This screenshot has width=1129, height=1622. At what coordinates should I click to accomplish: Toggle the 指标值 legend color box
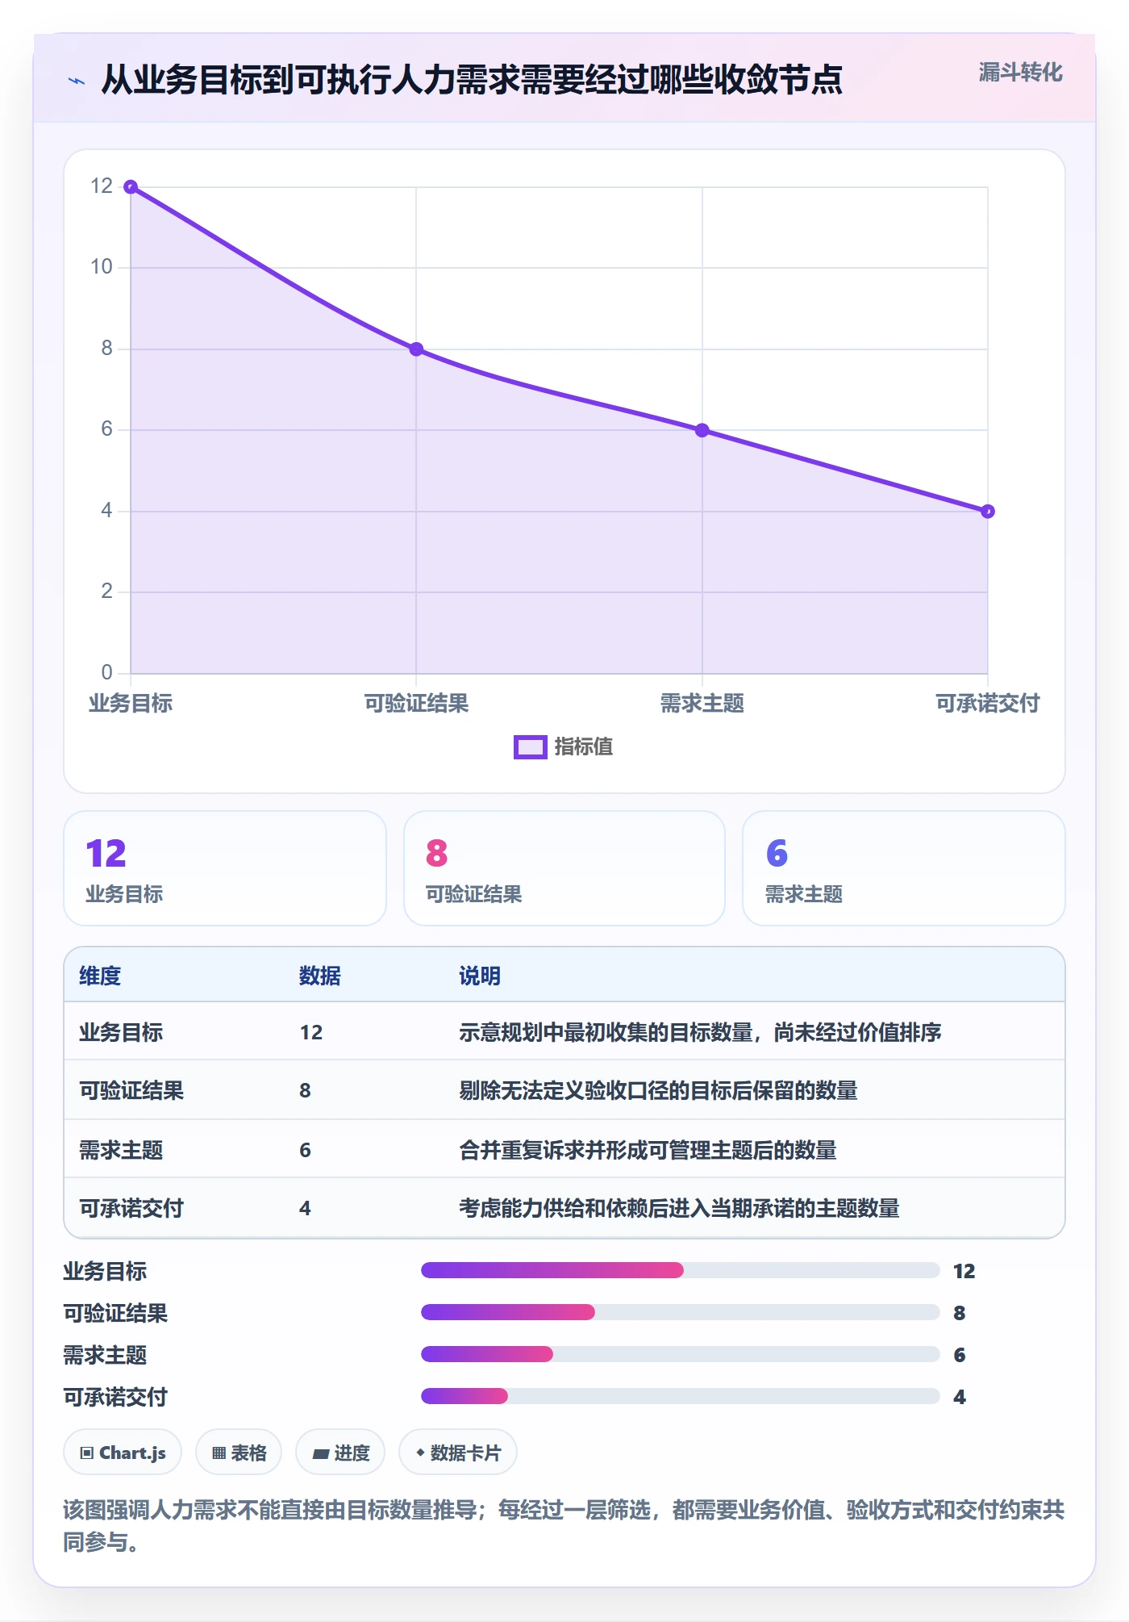531,747
